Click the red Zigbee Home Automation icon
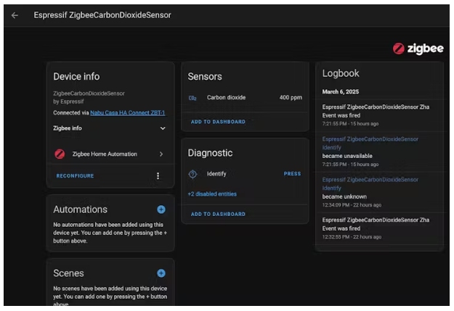 (x=60, y=154)
